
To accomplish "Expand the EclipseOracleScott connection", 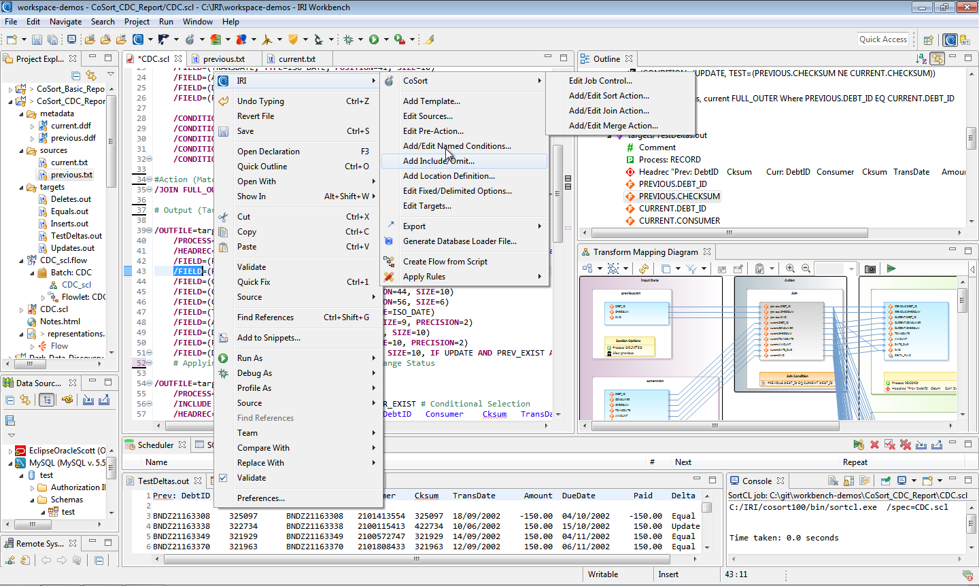I will point(10,451).
